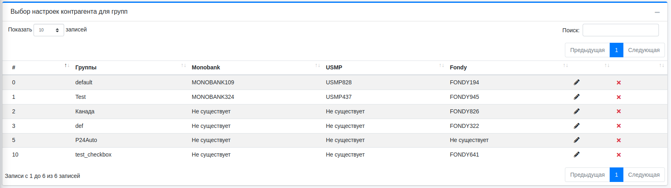Edit the P24Auto group settings
This screenshot has height=188, width=671.
[577, 140]
